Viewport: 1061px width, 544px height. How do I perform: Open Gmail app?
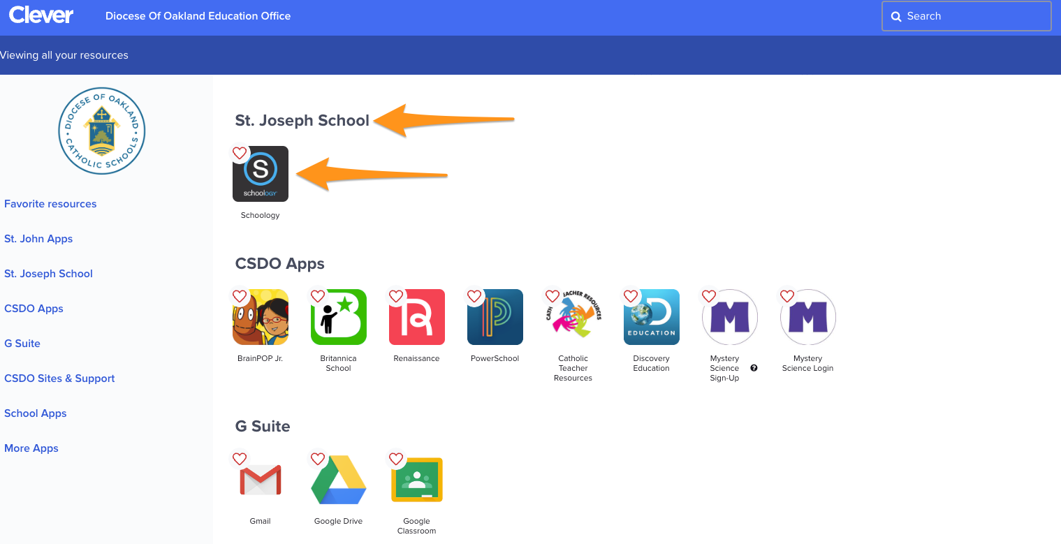261,480
